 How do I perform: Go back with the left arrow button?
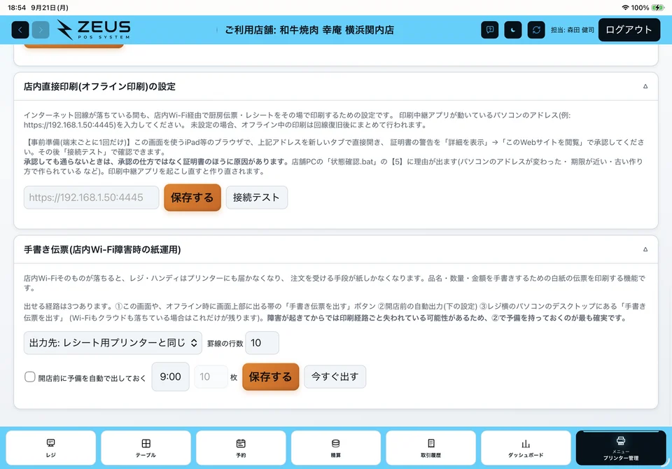coord(20,30)
